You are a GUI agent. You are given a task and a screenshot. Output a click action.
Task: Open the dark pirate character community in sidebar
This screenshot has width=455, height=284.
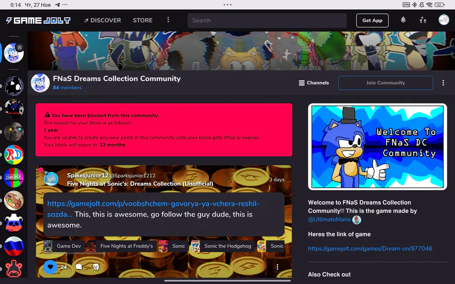[14, 109]
